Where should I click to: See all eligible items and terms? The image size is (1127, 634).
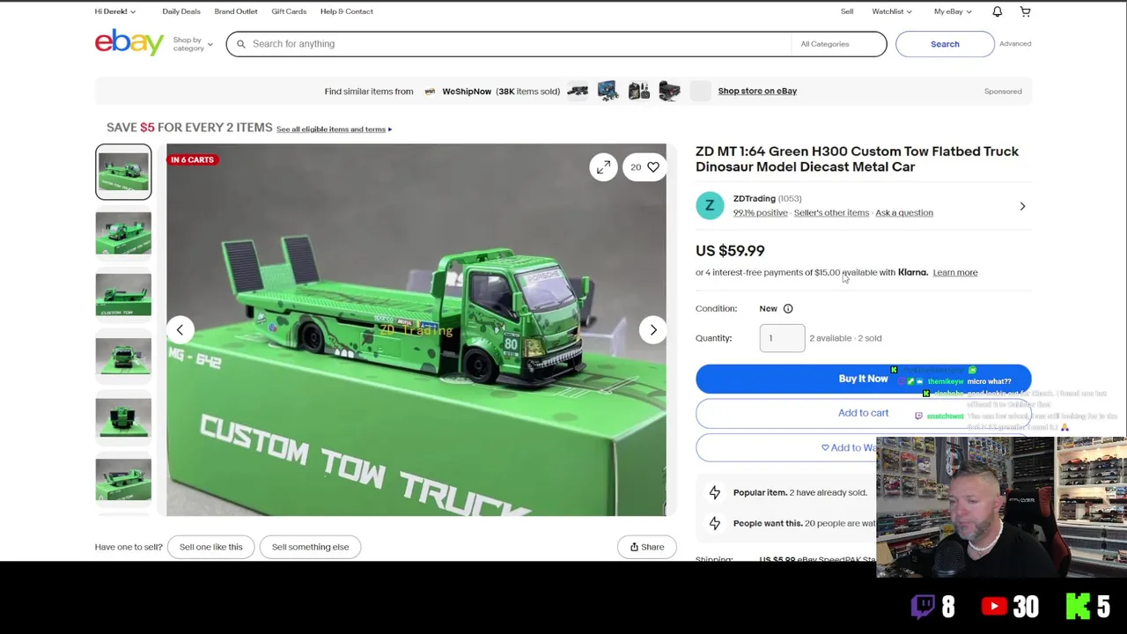click(x=334, y=129)
